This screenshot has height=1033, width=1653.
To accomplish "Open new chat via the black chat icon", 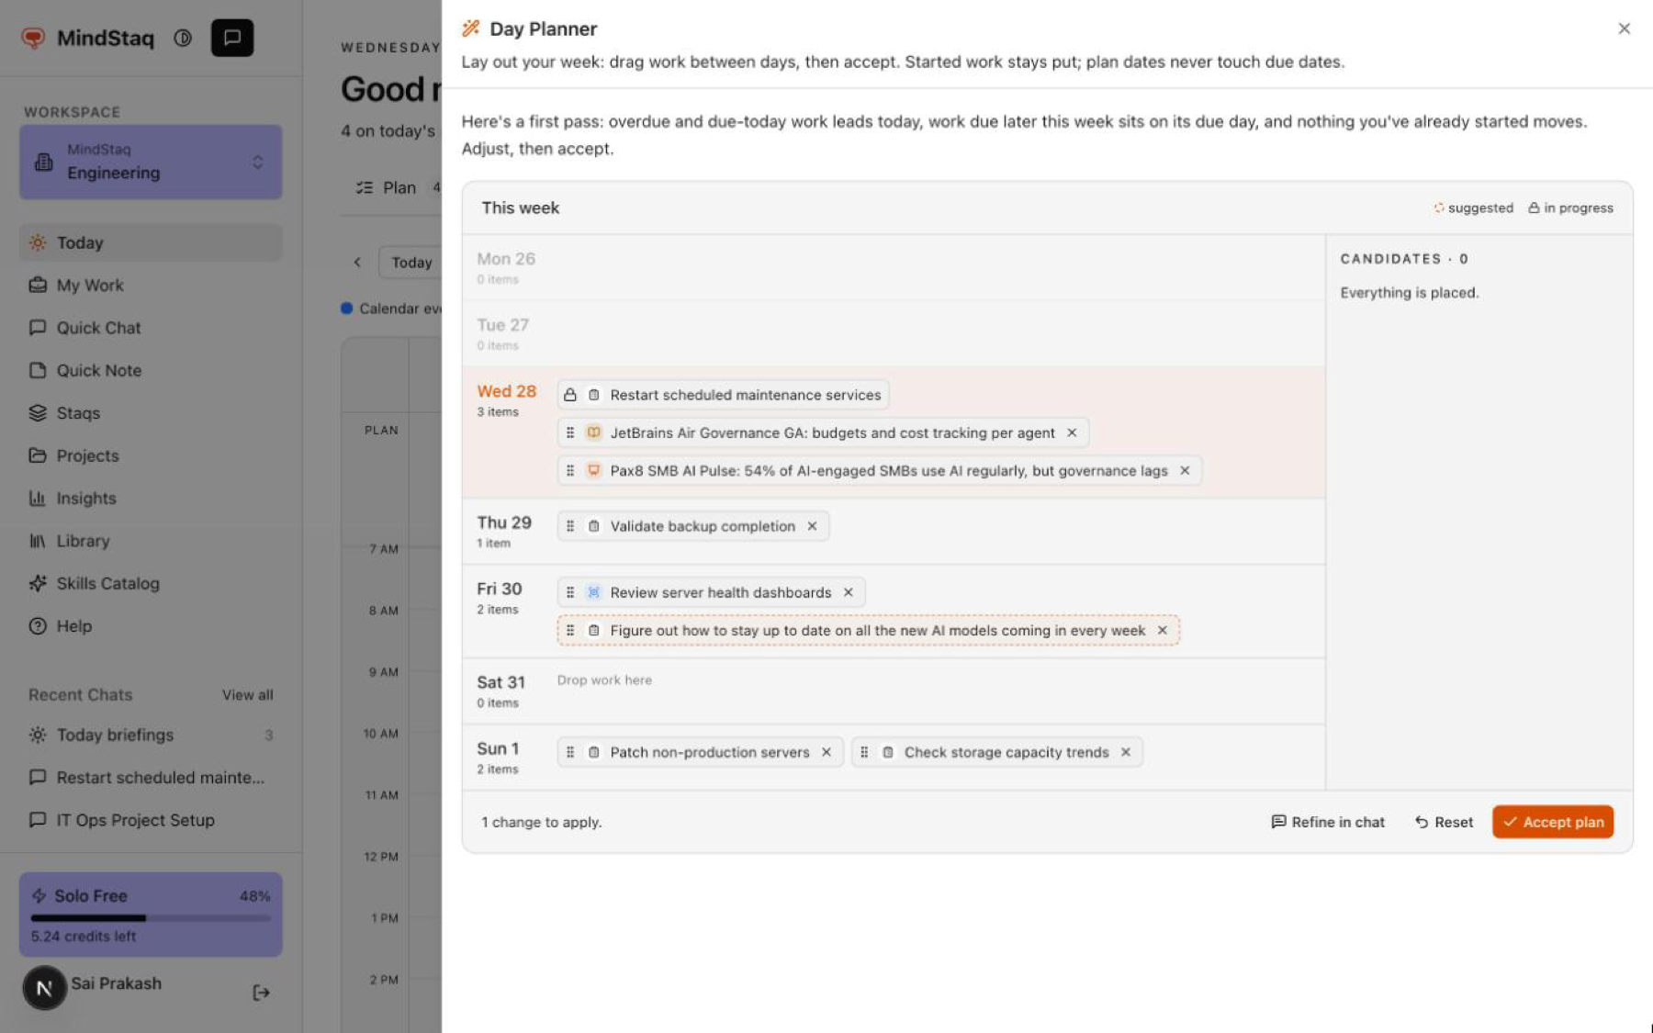I will point(232,38).
